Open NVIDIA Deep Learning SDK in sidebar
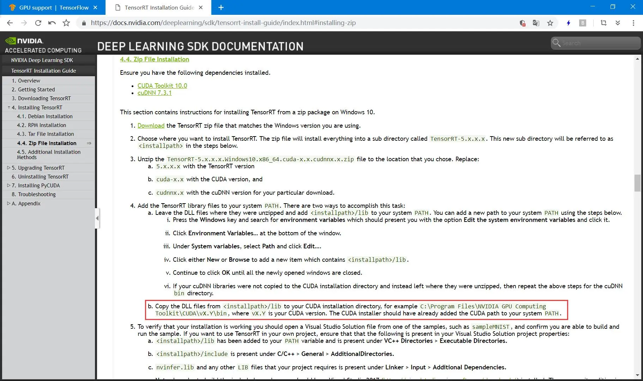643x381 pixels. pos(42,60)
